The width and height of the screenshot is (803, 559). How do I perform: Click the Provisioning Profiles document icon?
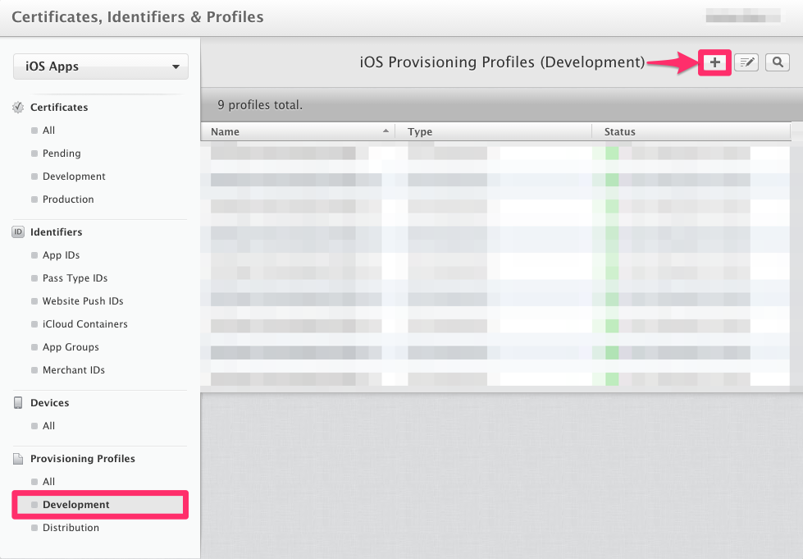coord(18,459)
